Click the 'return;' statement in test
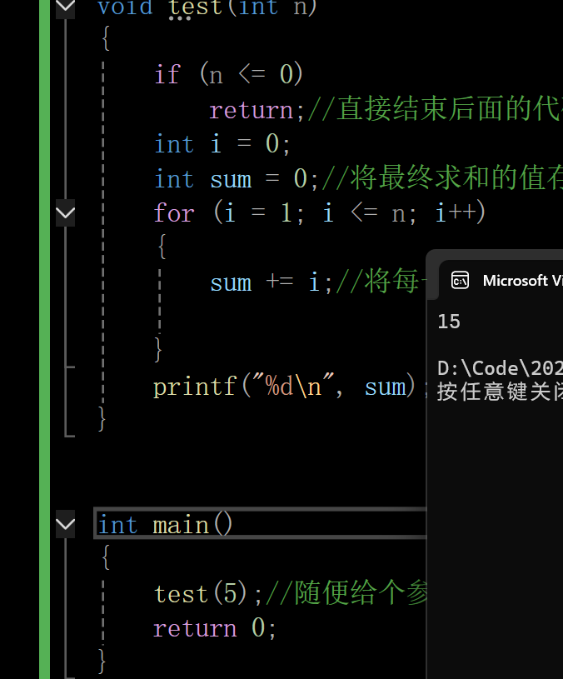The image size is (563, 679). pyautogui.click(x=257, y=110)
